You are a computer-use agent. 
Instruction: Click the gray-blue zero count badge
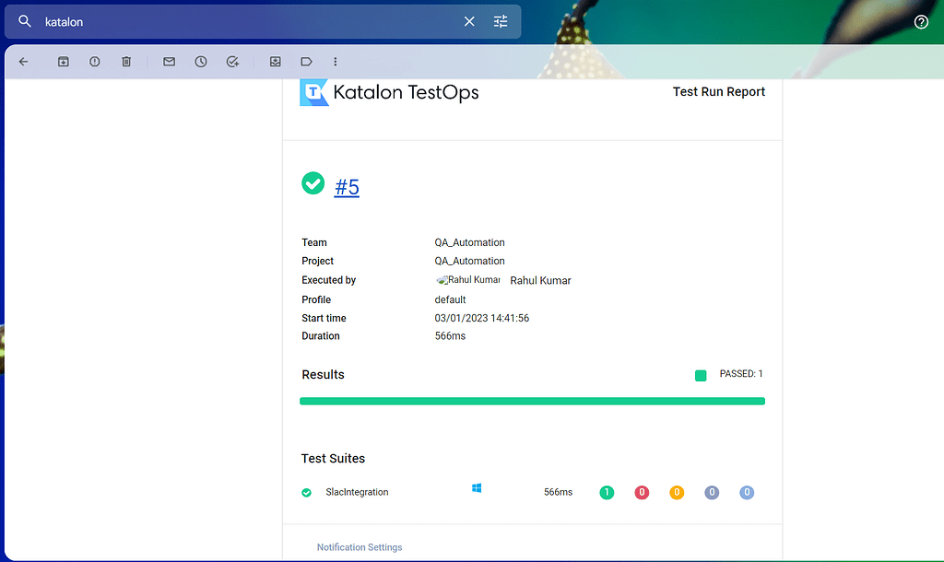pyautogui.click(x=712, y=492)
